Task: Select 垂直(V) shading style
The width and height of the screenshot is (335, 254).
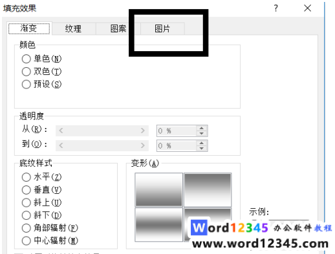Action: (x=26, y=190)
